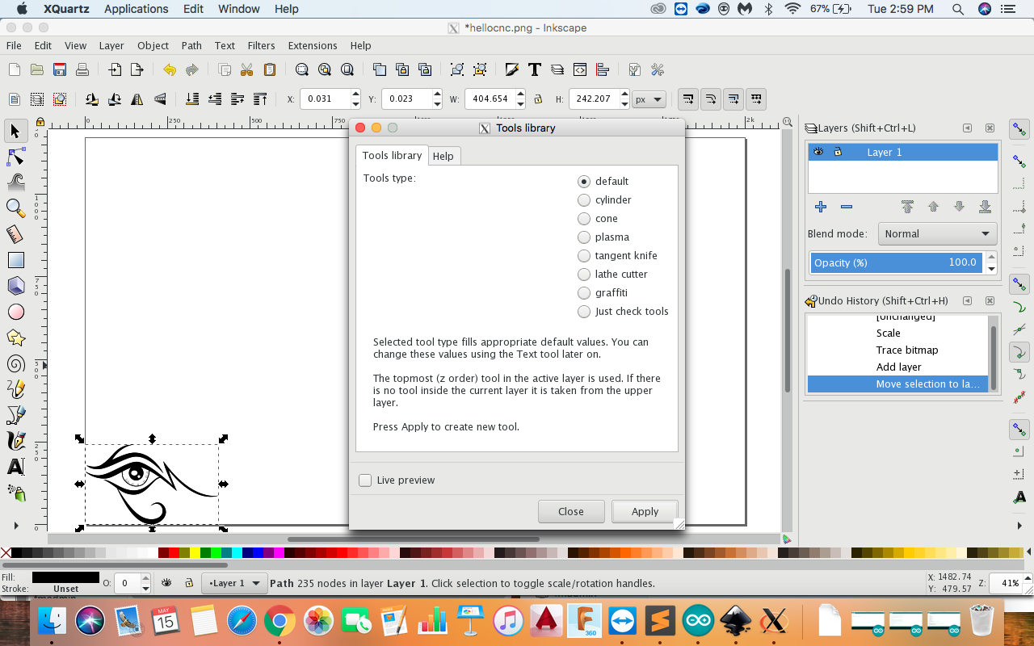Expand hidden tools arrow below Spray tool
The width and height of the screenshot is (1034, 646).
coord(15,526)
